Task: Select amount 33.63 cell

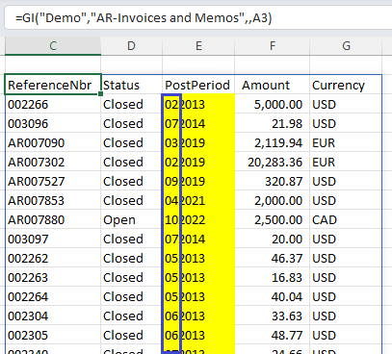Action: pyautogui.click(x=273, y=316)
